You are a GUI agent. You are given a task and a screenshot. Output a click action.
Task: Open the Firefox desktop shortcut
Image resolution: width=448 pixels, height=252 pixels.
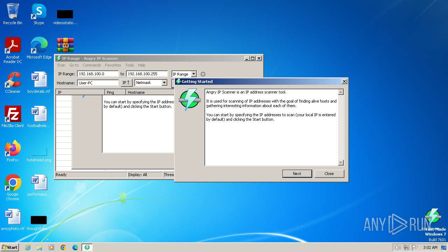coord(13,151)
